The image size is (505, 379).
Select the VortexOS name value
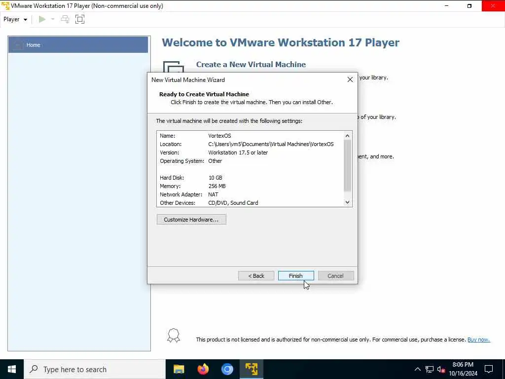point(219,136)
